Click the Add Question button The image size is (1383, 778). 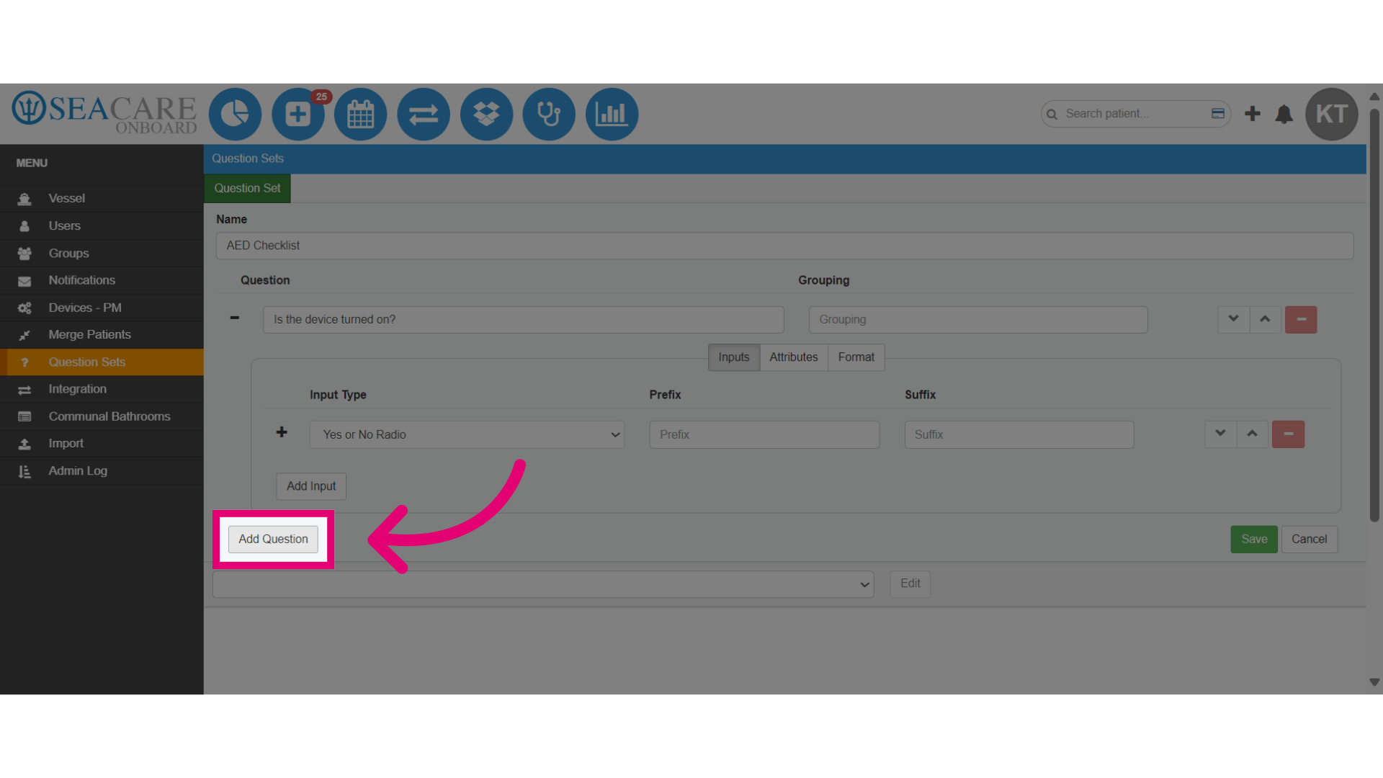(x=273, y=539)
